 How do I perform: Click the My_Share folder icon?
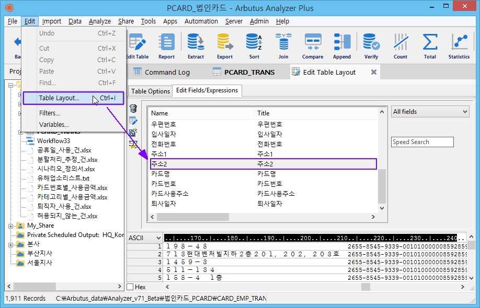coord(20,226)
